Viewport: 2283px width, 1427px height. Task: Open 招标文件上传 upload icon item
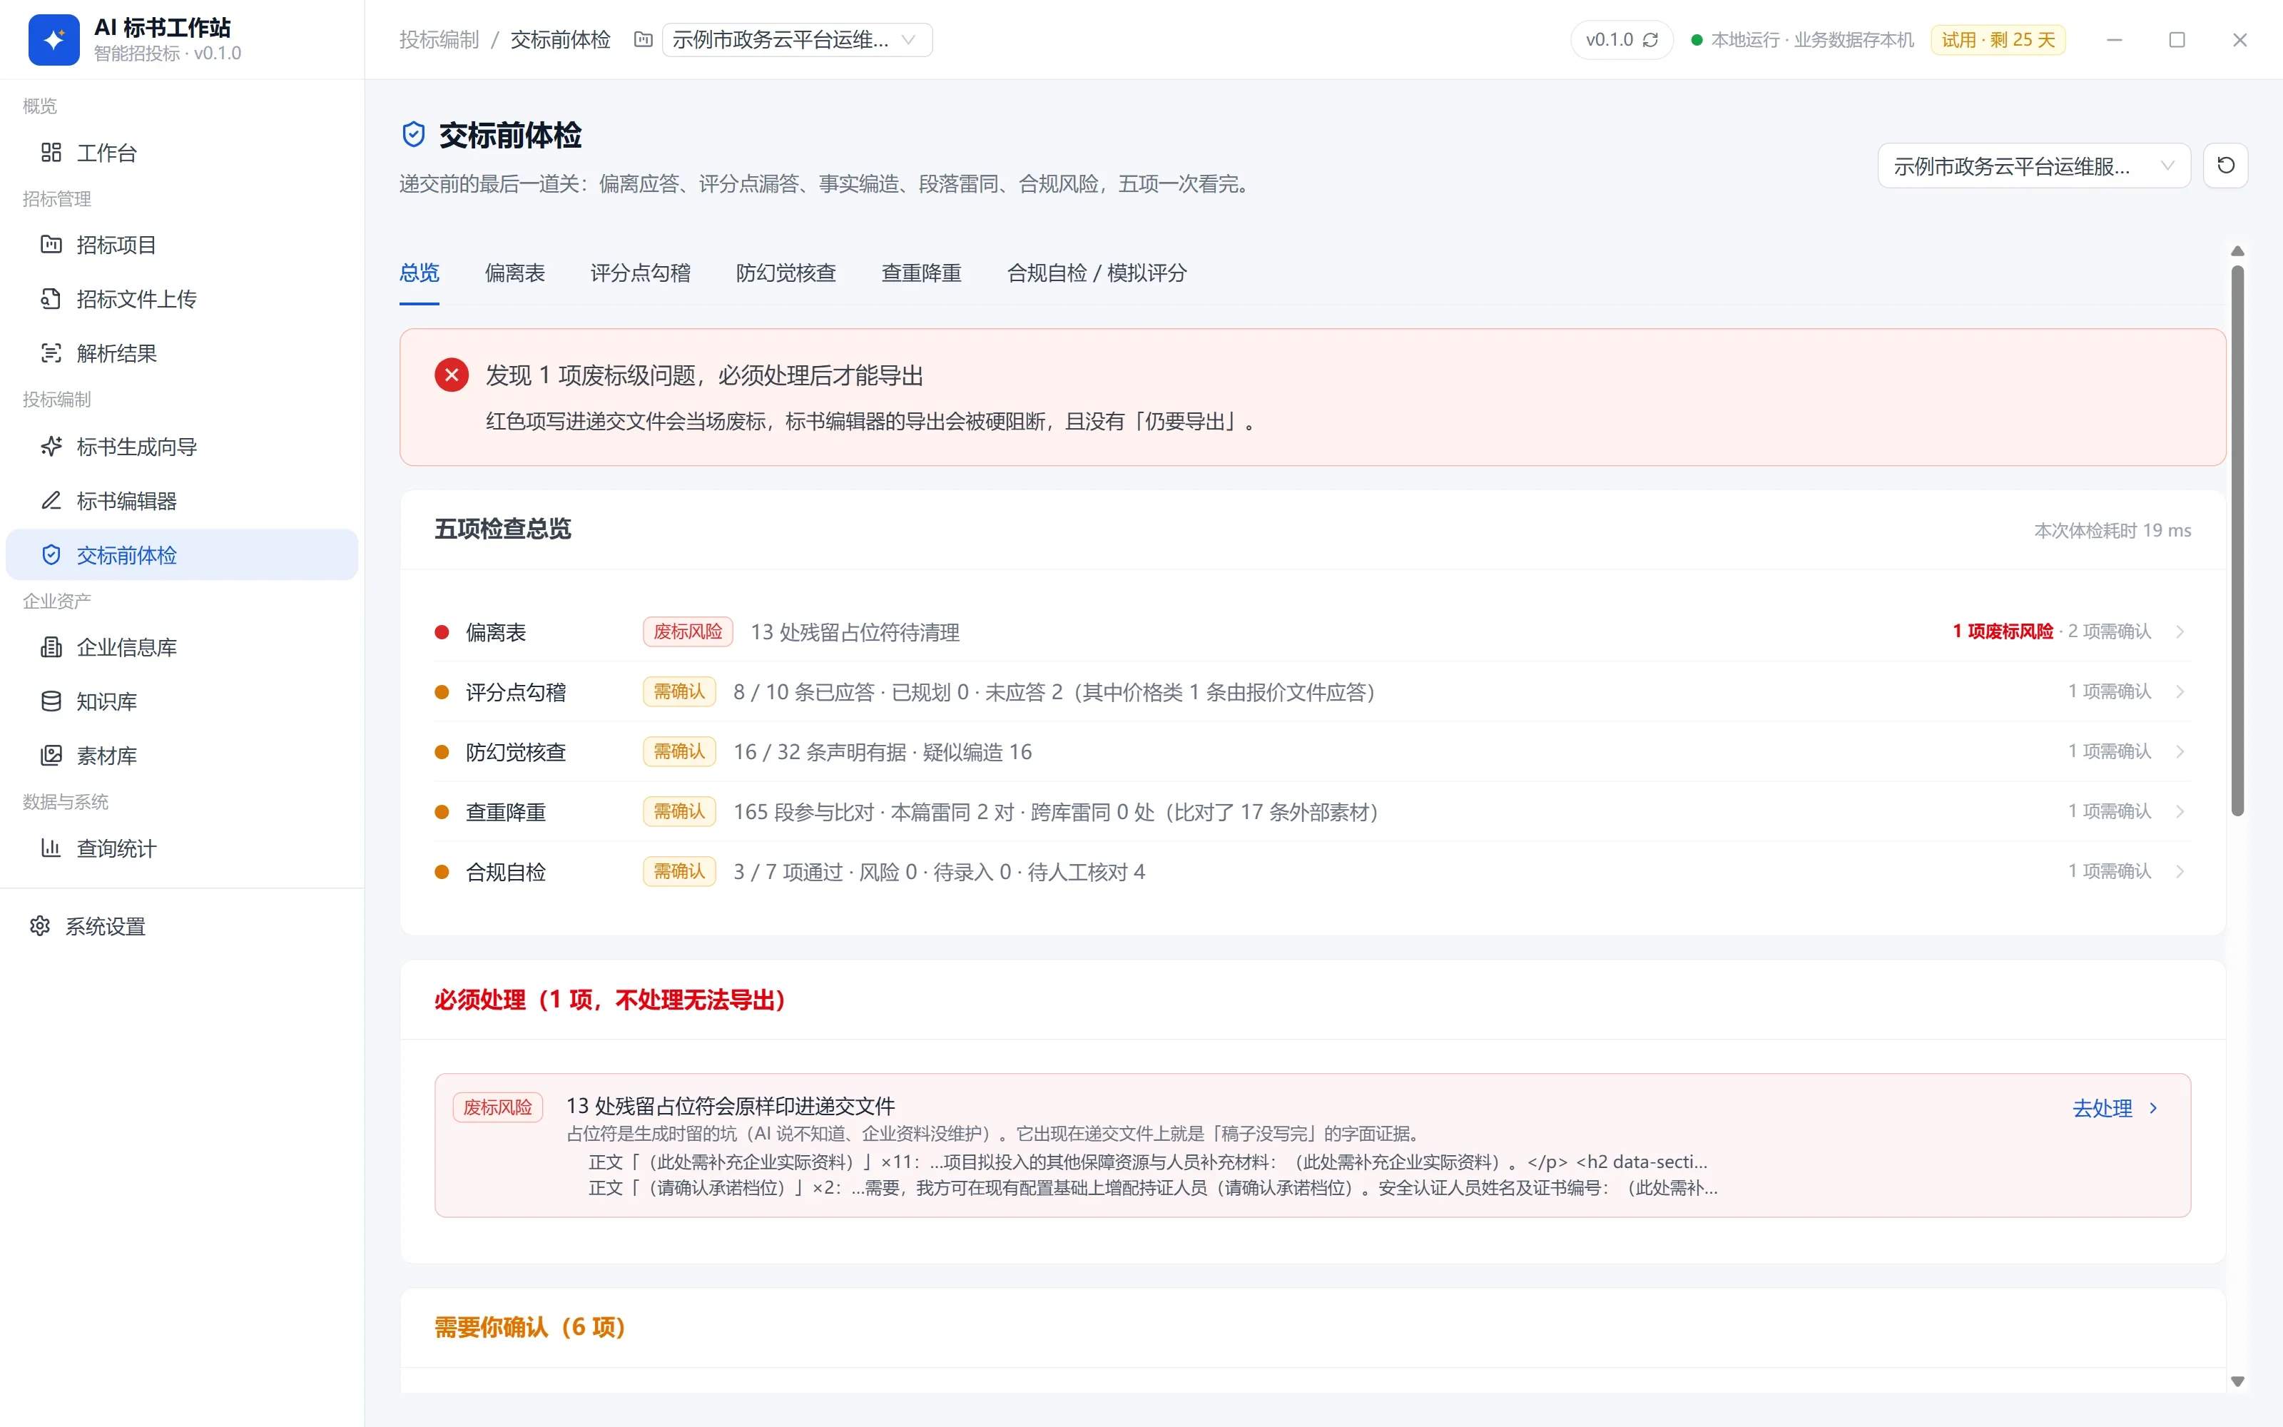click(x=51, y=299)
